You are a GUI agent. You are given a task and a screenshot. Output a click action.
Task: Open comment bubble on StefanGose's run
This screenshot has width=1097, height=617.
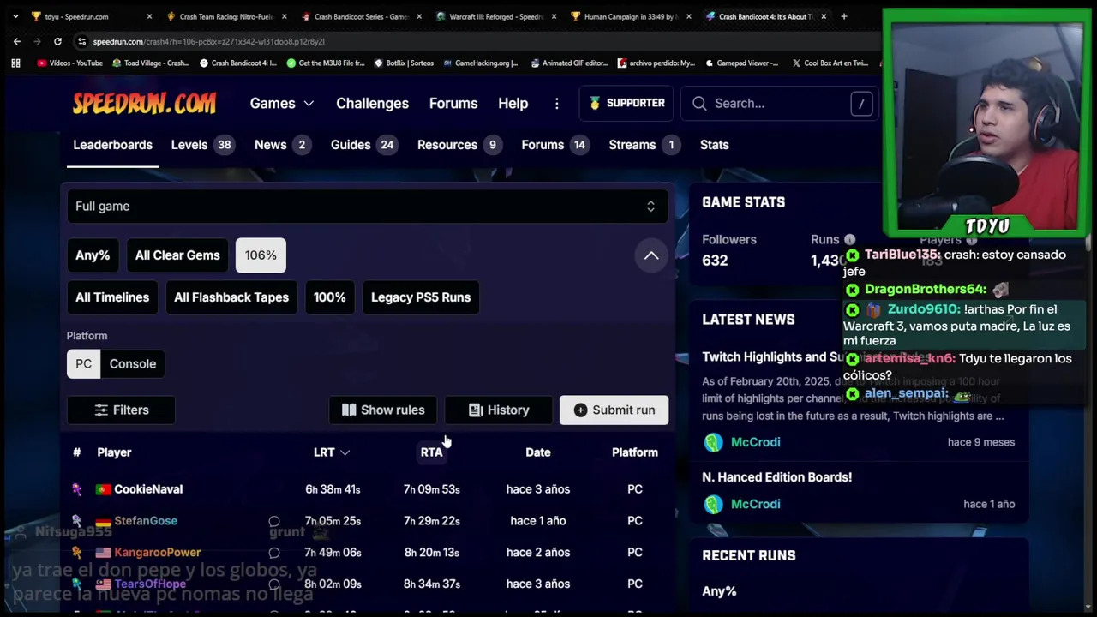pos(274,521)
